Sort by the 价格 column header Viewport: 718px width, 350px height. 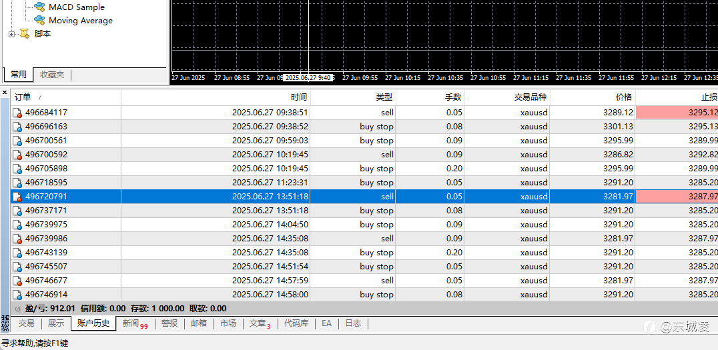(593, 97)
